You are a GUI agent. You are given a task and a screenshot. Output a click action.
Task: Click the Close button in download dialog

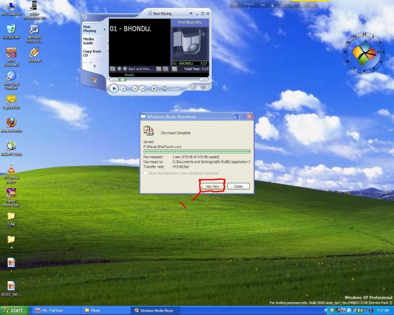(238, 186)
